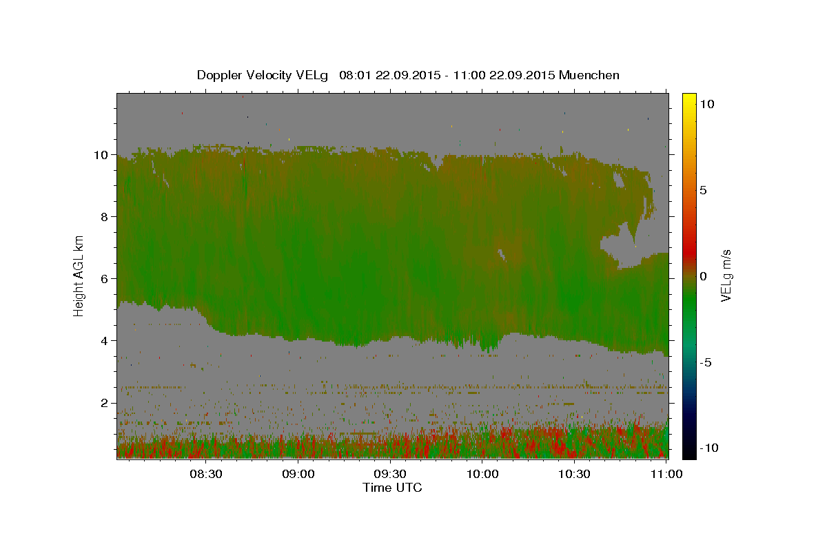Image resolution: width=827 pixels, height=551 pixels.
Task: Click the '11:00' time axis label
Action: click(667, 474)
